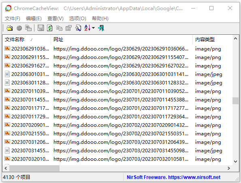
Task: Open the sort dropdown arrow in toolbar
Action: [x=93, y=28]
